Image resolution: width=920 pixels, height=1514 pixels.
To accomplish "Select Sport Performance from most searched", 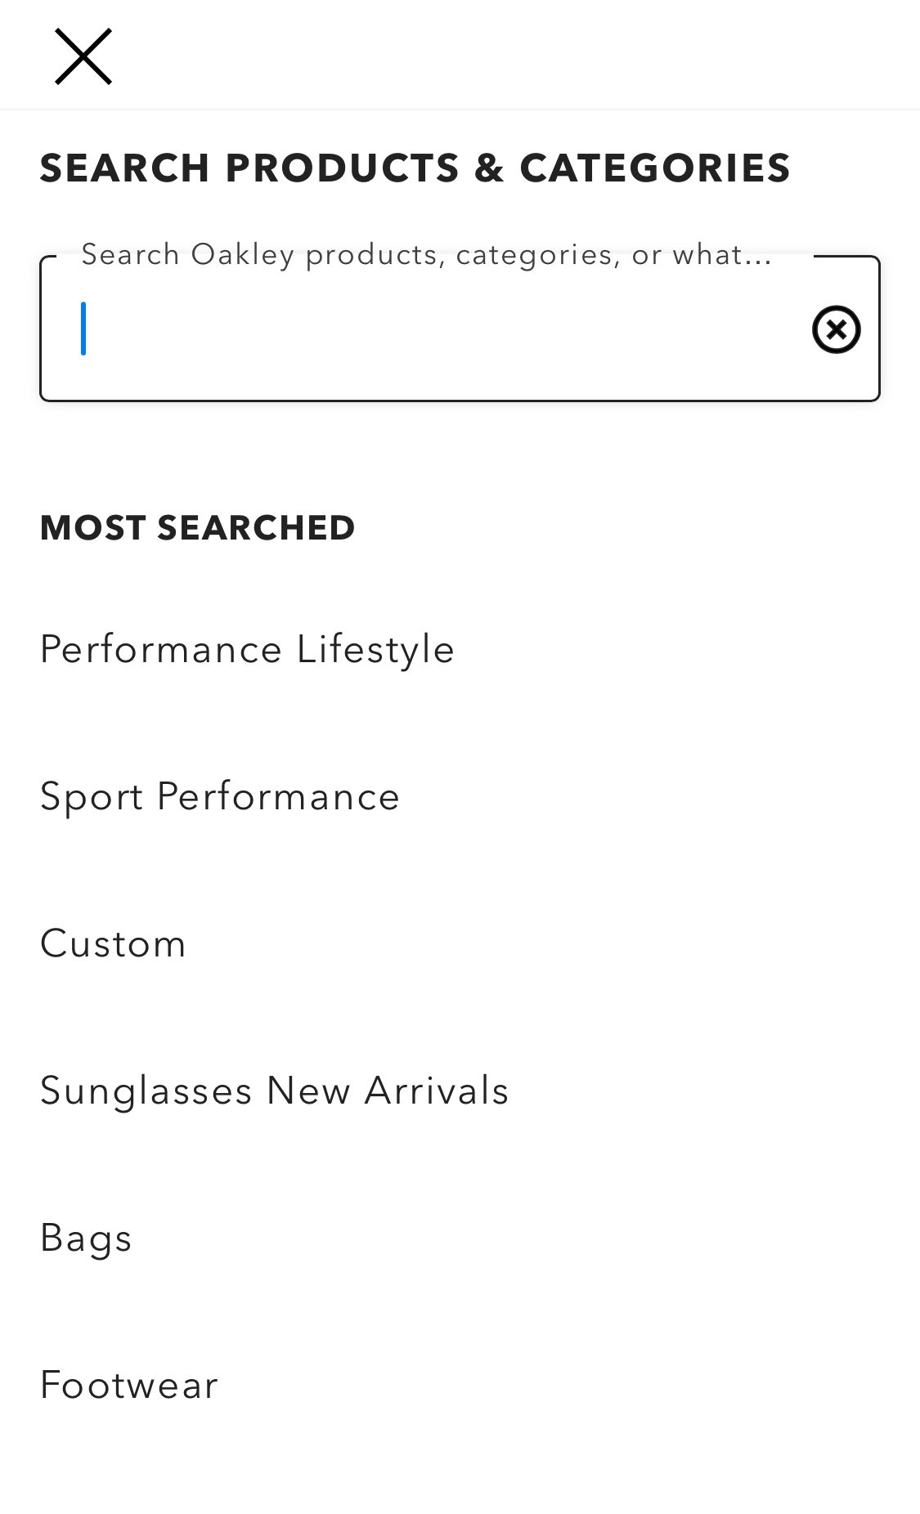I will click(x=220, y=795).
